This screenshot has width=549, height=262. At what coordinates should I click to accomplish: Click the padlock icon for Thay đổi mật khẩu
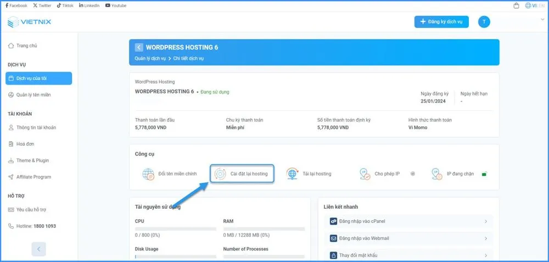coord(333,255)
